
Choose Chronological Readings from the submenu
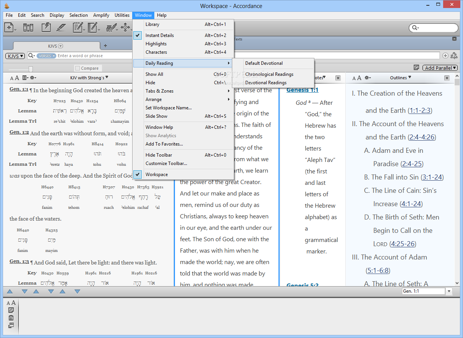[x=273, y=74]
